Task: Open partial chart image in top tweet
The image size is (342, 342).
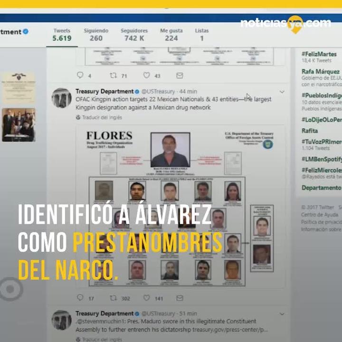Action: click(180, 56)
